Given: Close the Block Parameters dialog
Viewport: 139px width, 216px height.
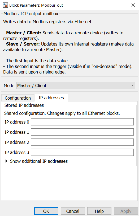Looking at the screenshot, I should (133, 5).
